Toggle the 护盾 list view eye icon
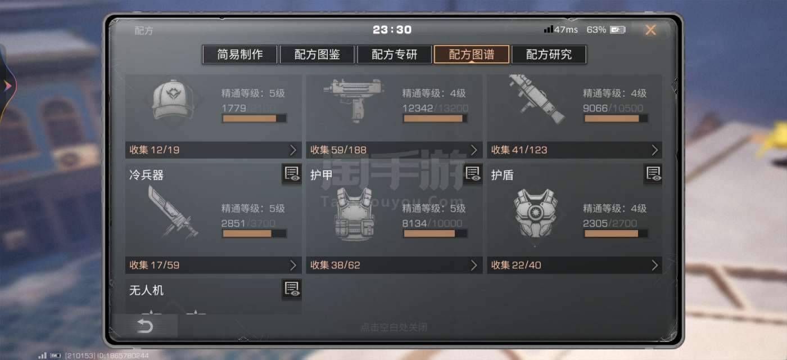The width and height of the screenshot is (787, 360). point(653,174)
